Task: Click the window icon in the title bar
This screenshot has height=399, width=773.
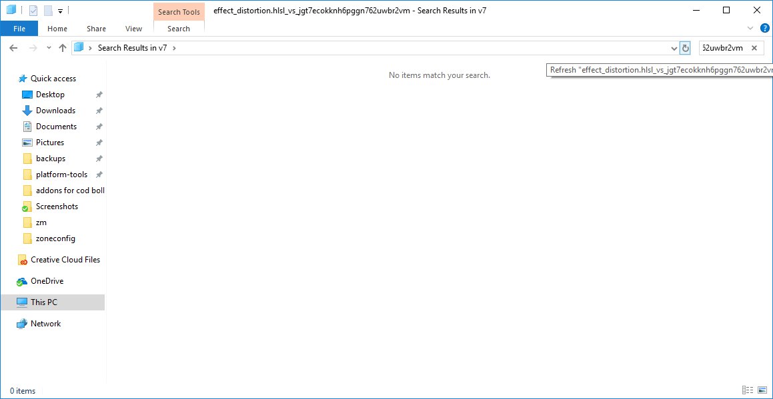Action: click(11, 10)
